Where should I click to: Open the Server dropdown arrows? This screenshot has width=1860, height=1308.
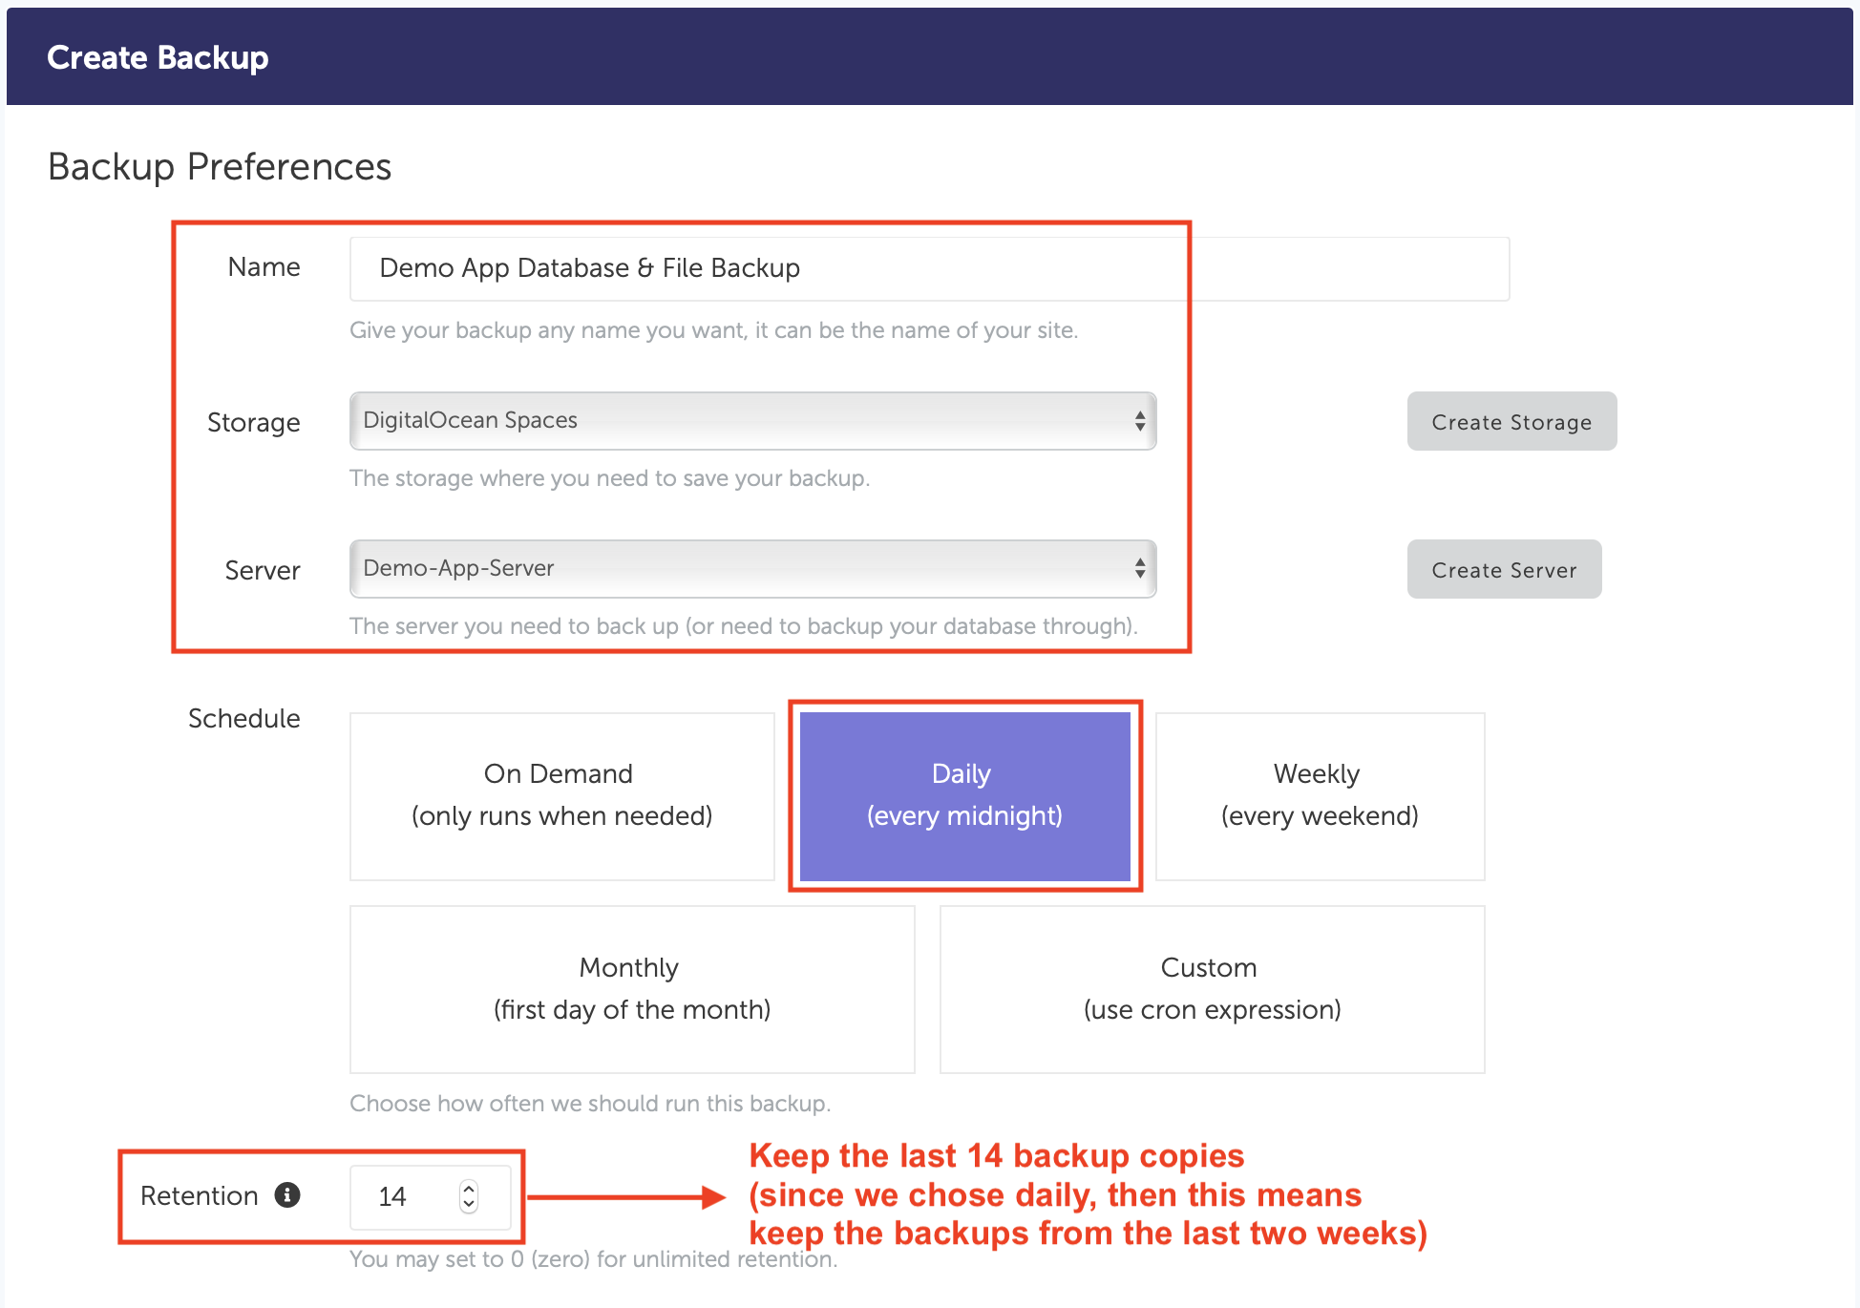1139,569
